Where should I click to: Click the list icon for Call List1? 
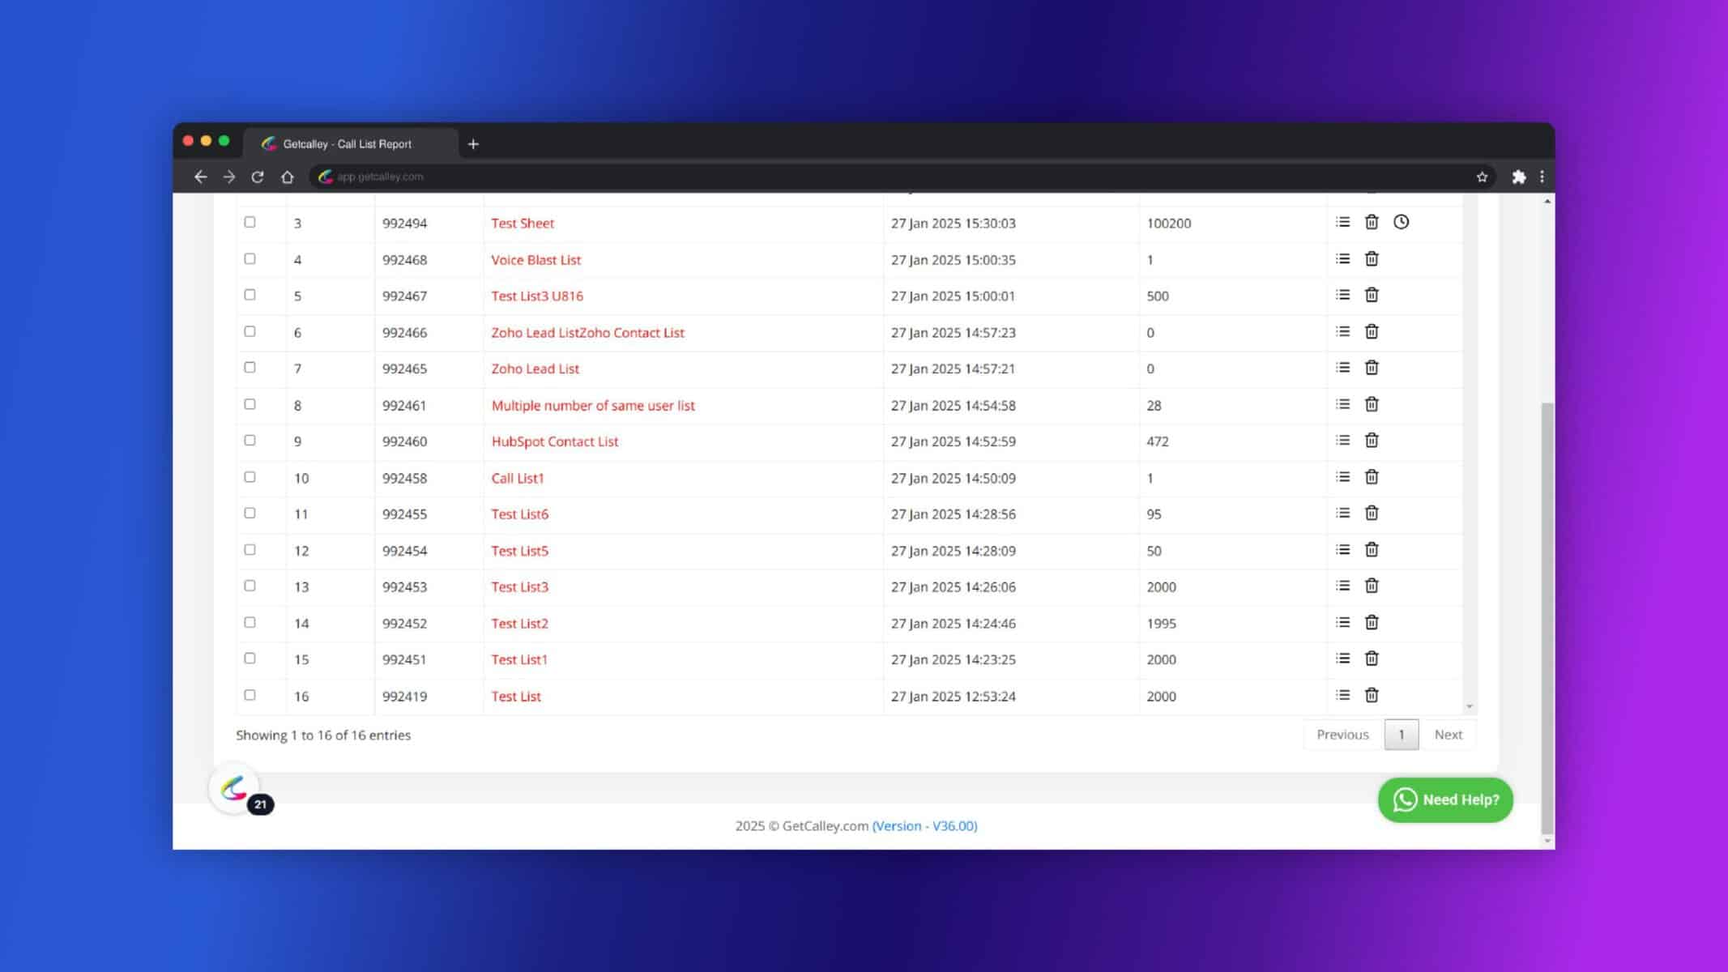coord(1342,476)
